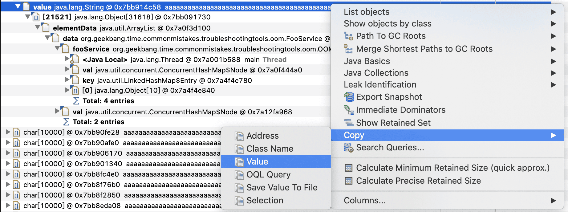Click the Show Retained Set icon
The width and height of the screenshot is (568, 212).
(348, 123)
